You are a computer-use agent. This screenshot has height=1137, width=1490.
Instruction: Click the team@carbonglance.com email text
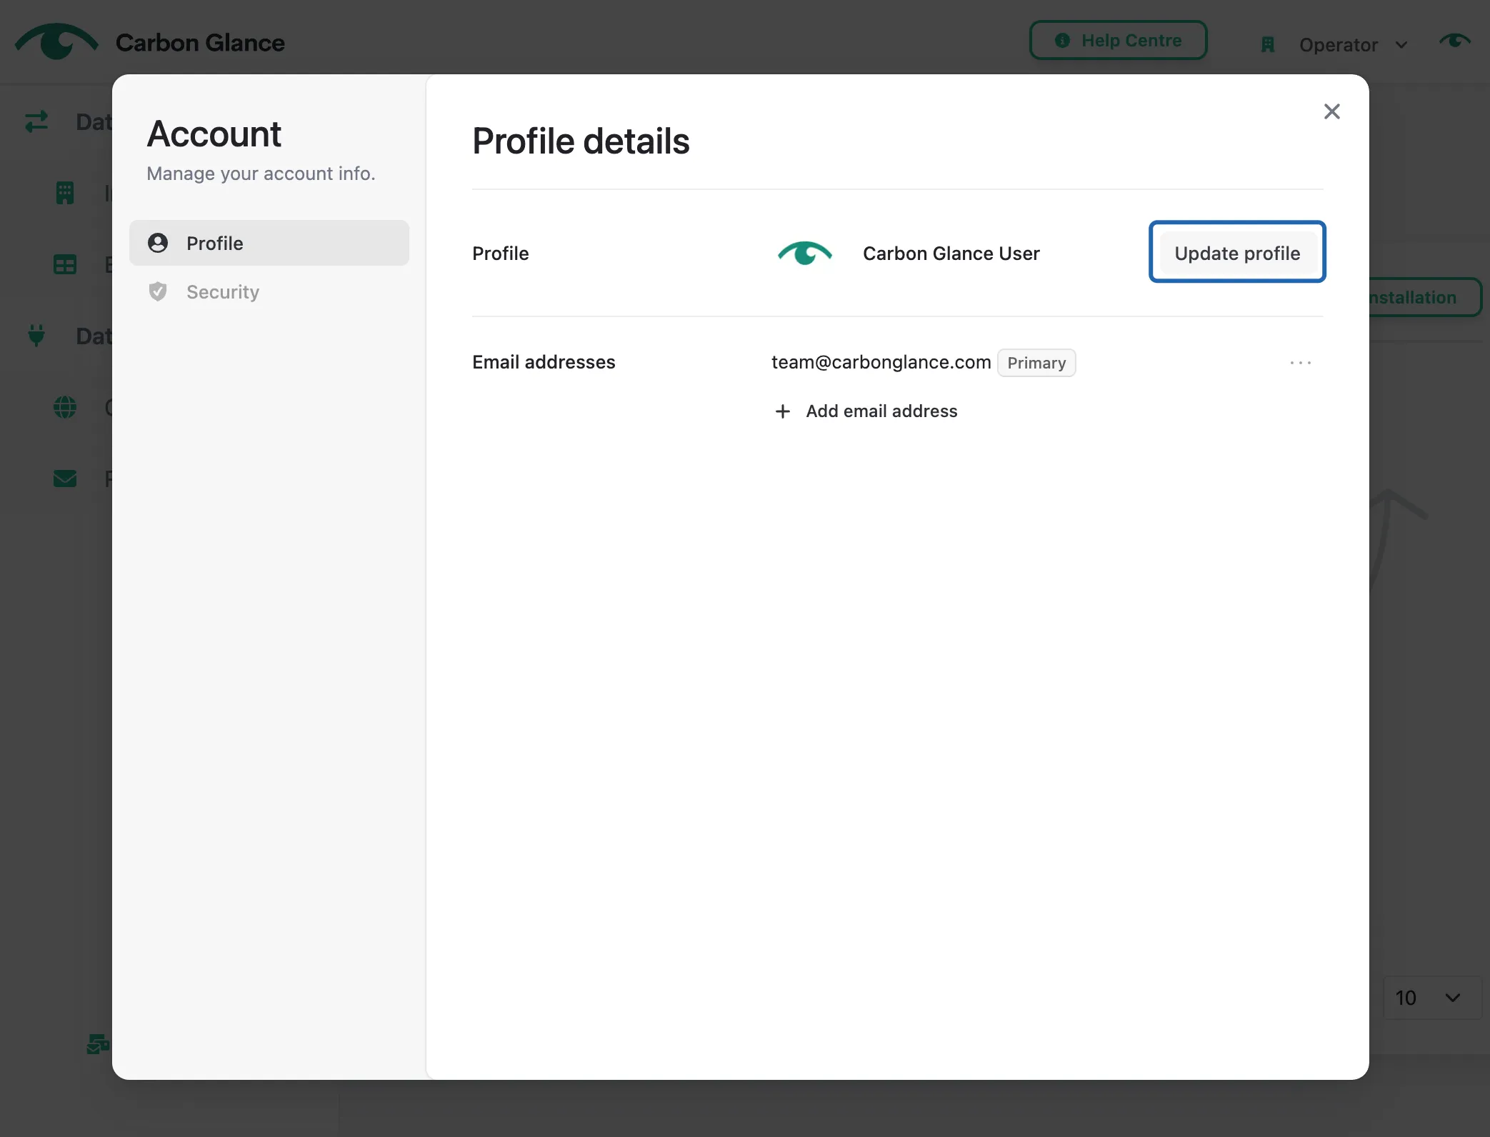pos(881,362)
